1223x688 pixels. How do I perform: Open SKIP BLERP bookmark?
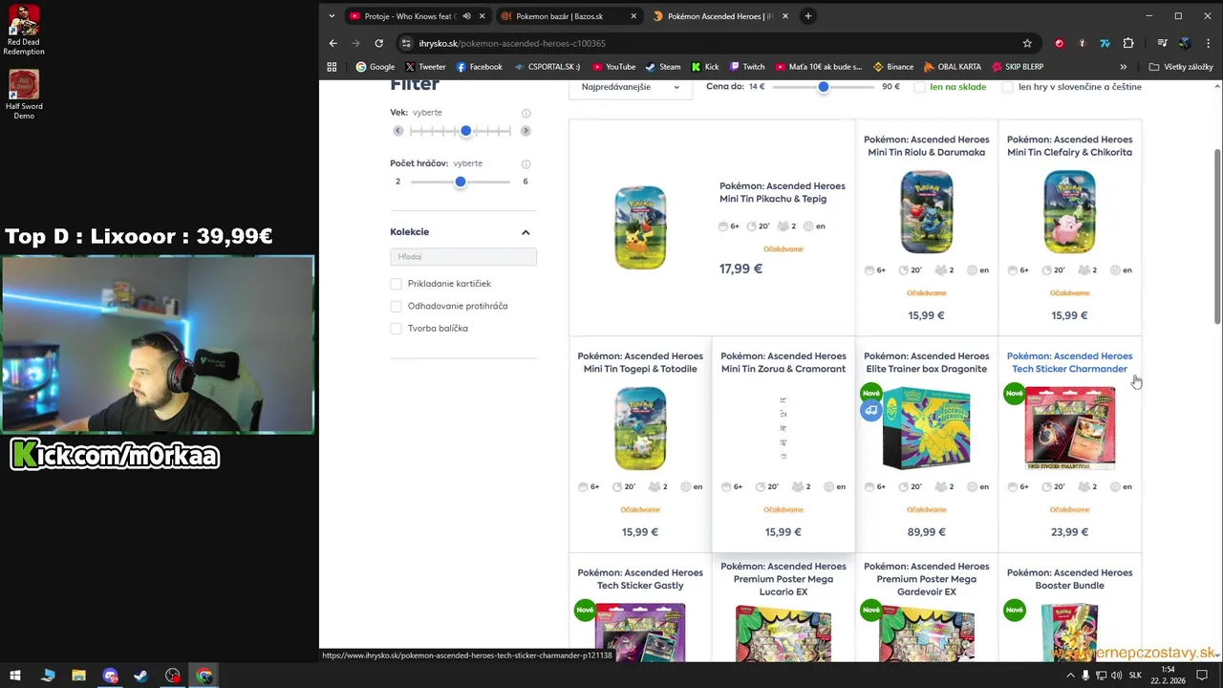click(x=1017, y=67)
